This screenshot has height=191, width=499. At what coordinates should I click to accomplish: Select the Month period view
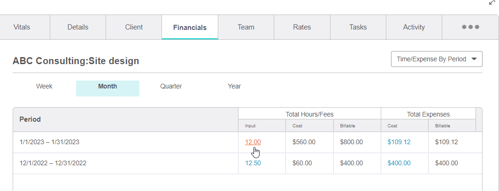(107, 87)
